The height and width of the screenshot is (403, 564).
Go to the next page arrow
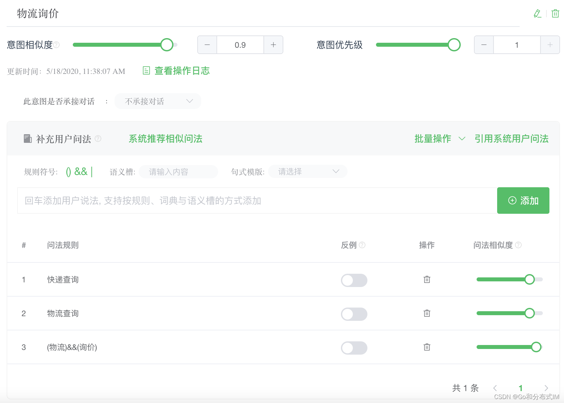pos(546,388)
